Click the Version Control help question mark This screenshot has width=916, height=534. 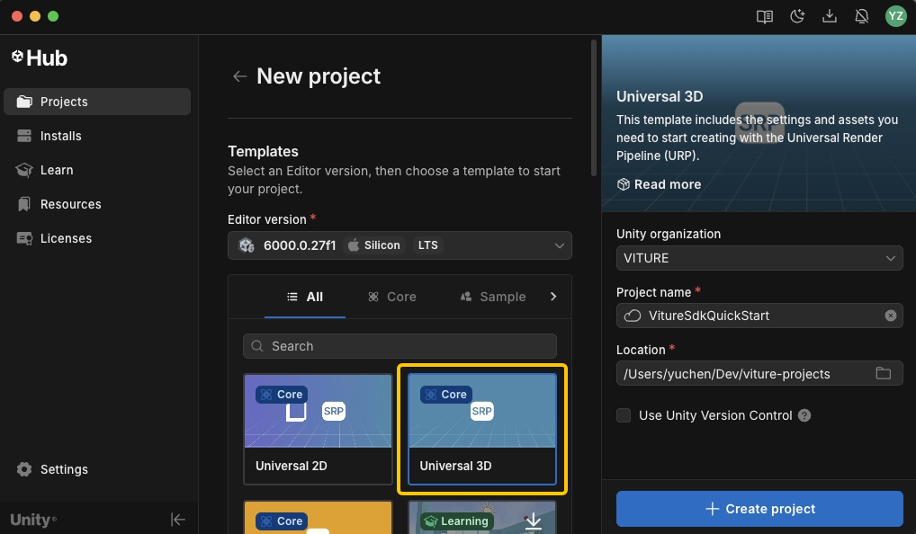point(804,415)
